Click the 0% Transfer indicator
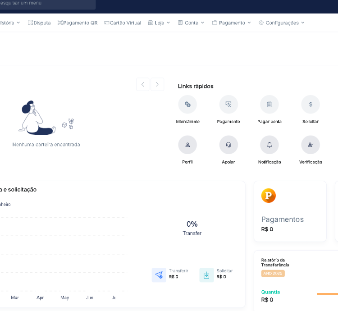 192,228
